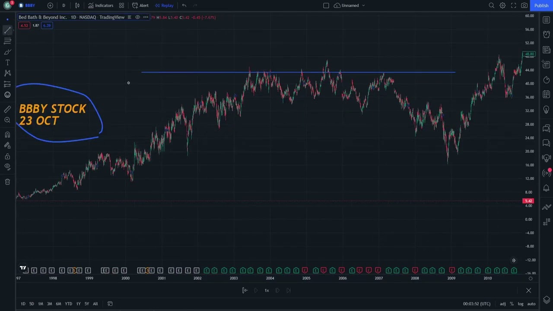The height and width of the screenshot is (311, 553).
Task: Toggle auto scale
Action: point(531,304)
